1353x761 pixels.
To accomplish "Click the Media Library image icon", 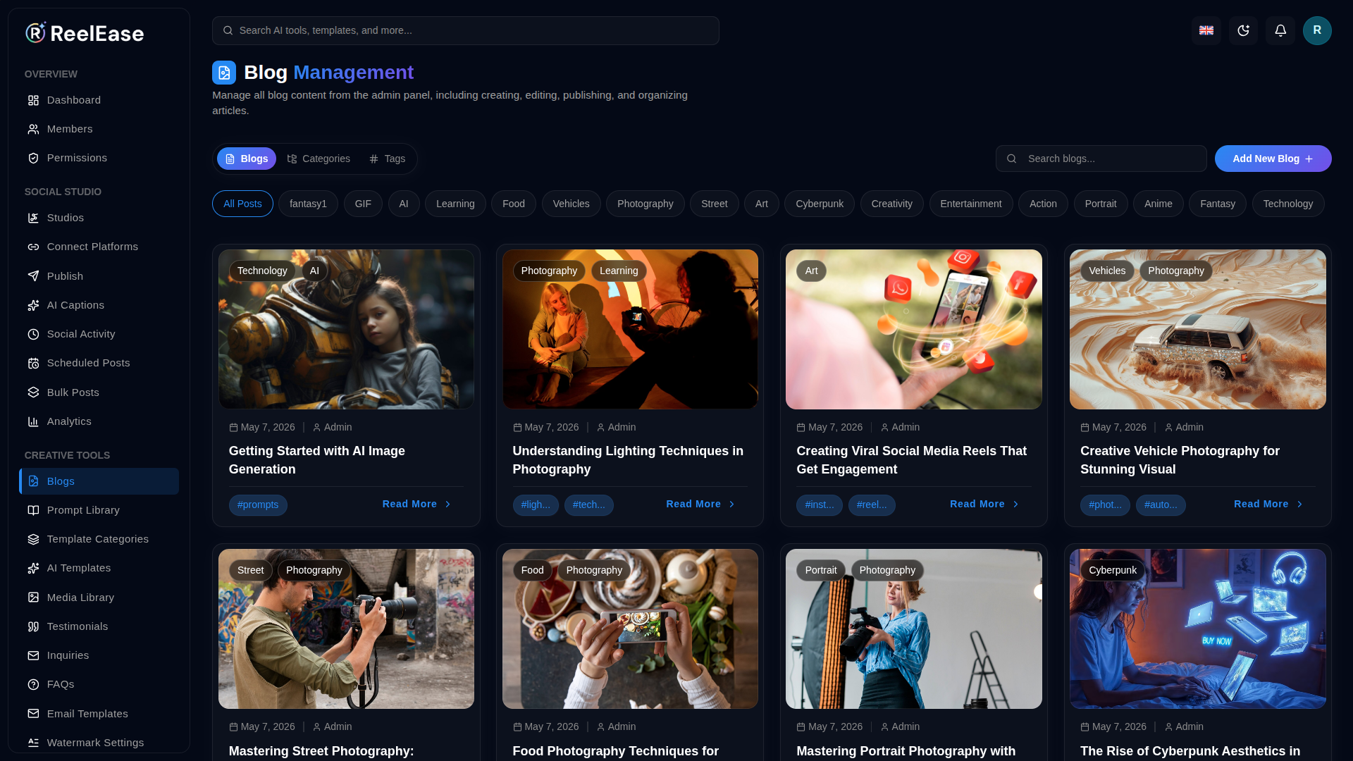I will [x=33, y=598].
